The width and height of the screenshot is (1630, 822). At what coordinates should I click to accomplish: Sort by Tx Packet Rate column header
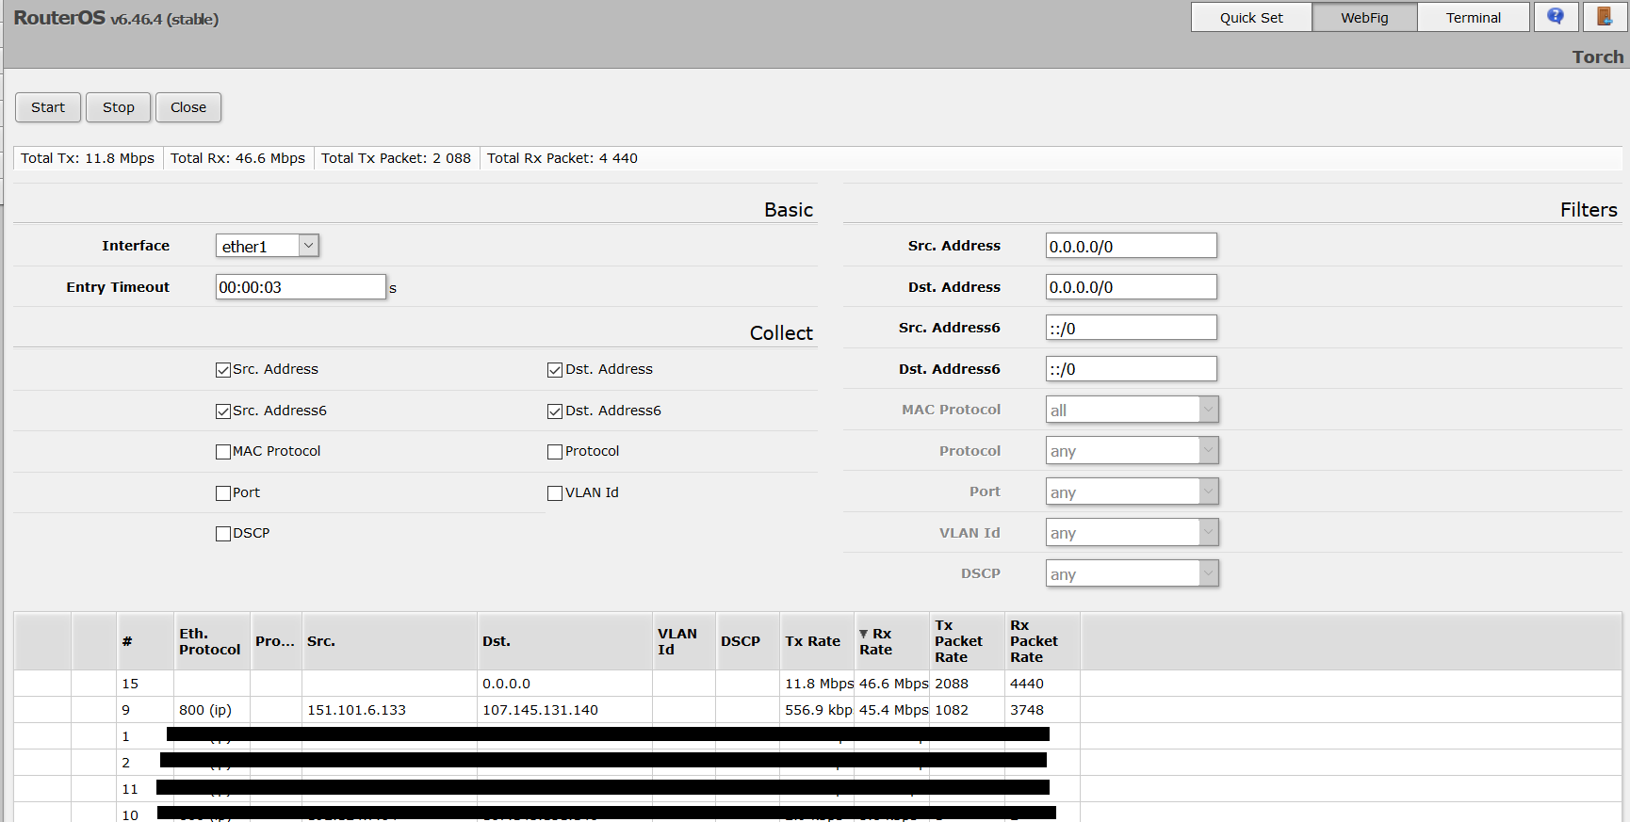click(967, 641)
